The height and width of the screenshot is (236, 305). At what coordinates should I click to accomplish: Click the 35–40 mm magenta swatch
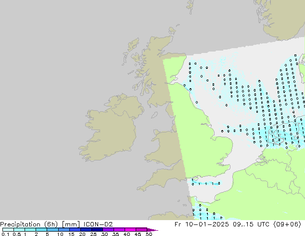coord(119,230)
